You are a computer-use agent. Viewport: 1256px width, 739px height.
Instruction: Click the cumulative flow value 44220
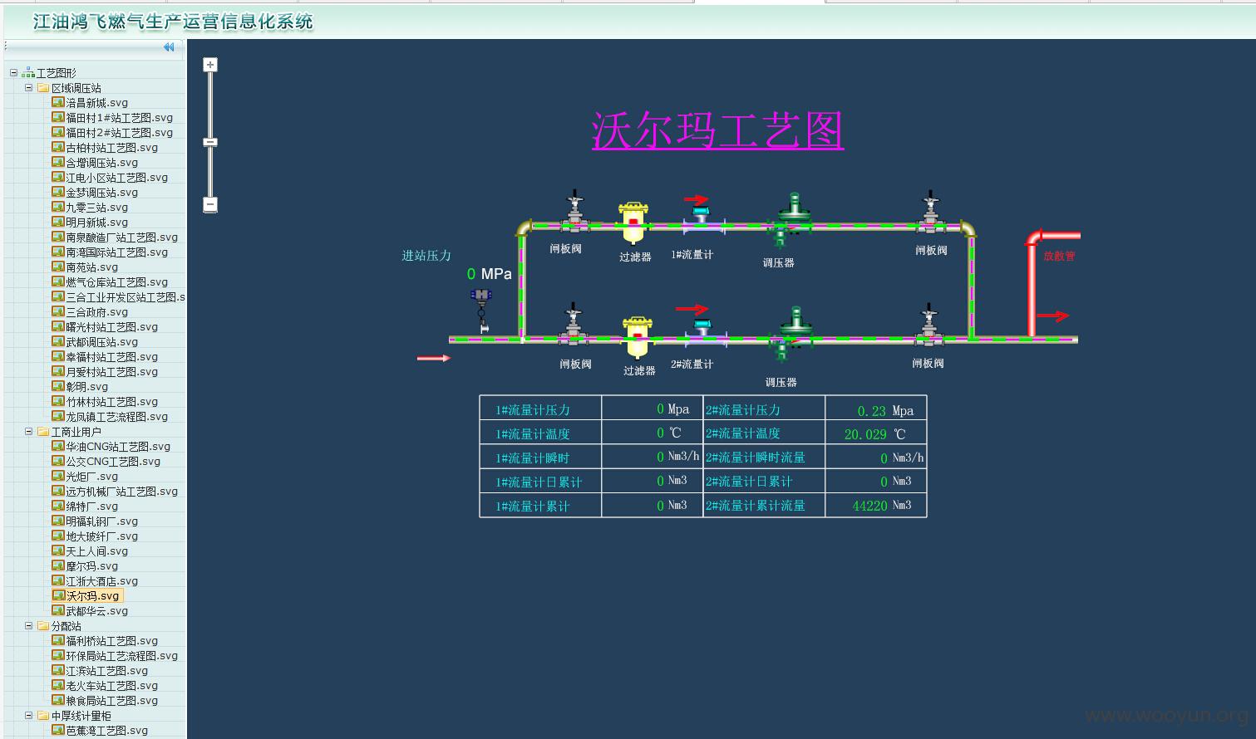[x=869, y=506]
